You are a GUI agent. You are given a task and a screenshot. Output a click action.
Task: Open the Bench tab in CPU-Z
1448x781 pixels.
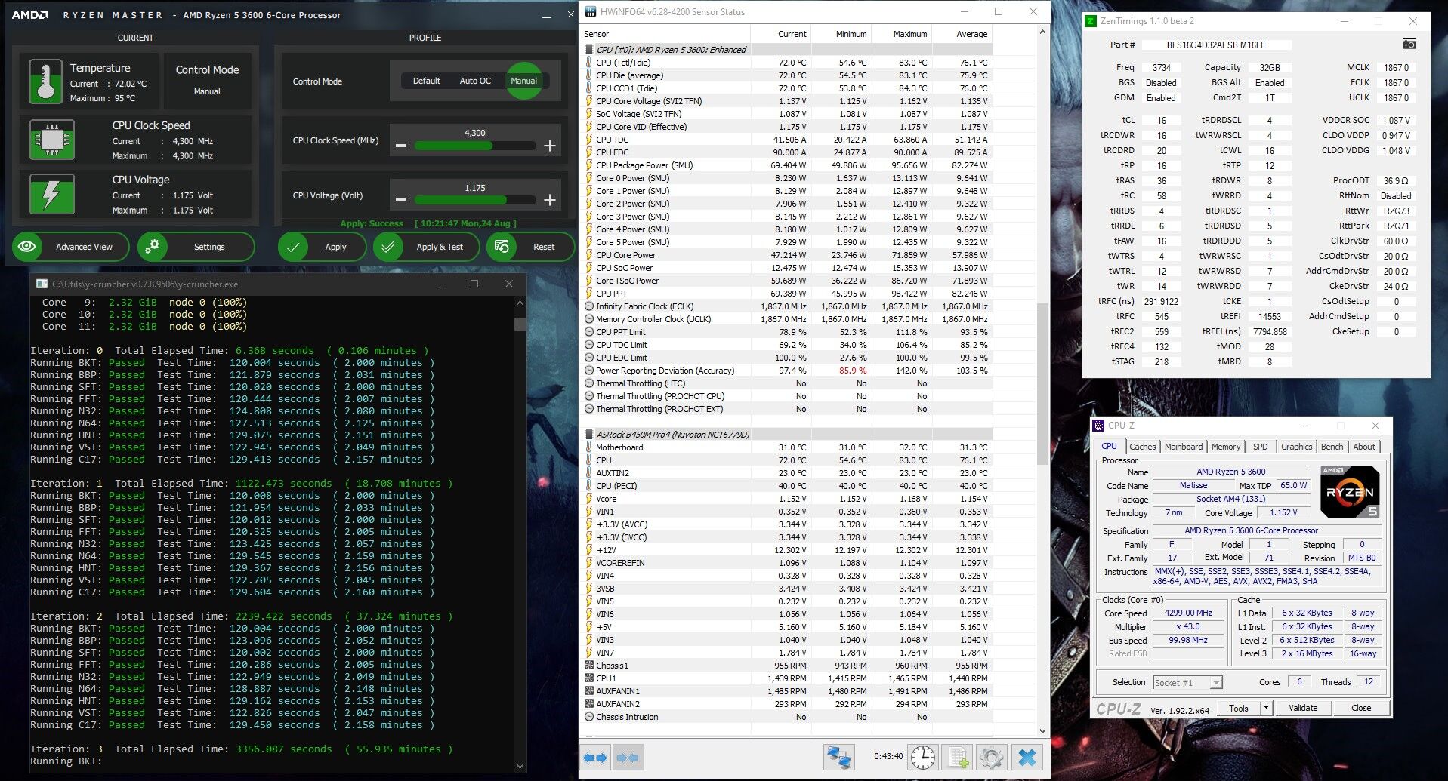click(x=1332, y=447)
